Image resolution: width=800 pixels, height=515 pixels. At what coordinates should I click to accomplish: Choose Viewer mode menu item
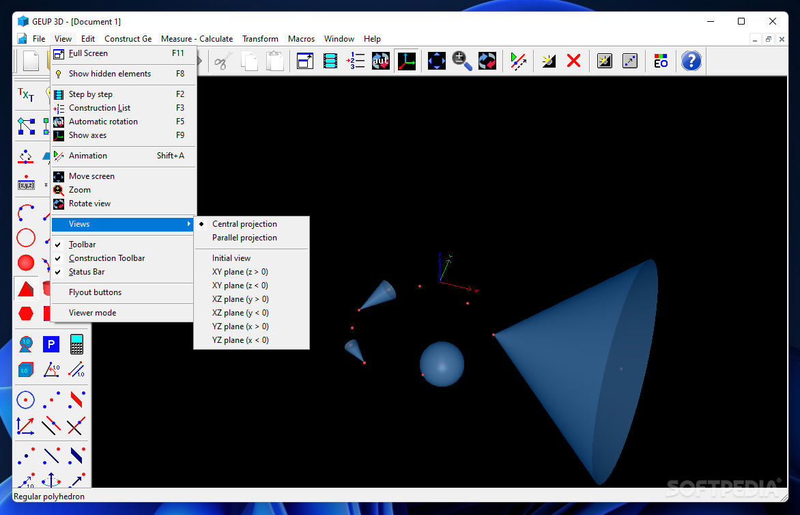(122, 313)
